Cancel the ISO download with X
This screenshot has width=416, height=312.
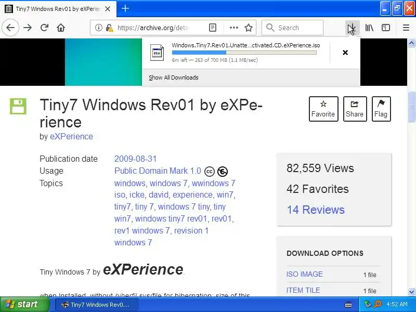pyautogui.click(x=345, y=53)
